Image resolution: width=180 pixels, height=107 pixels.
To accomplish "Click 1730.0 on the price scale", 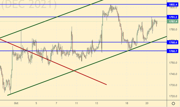I will pos(173,85).
